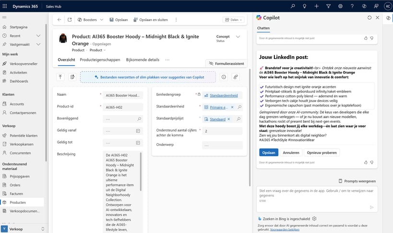
Task: Switch to the Bijkomende details tab
Action: pos(143,60)
